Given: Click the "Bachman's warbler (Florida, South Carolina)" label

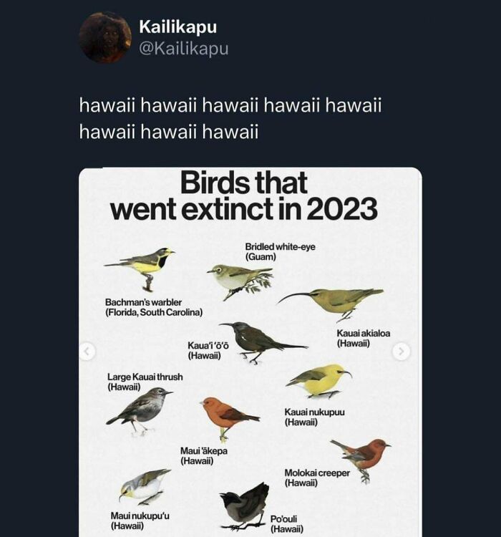Looking at the screenshot, I should click(154, 307).
